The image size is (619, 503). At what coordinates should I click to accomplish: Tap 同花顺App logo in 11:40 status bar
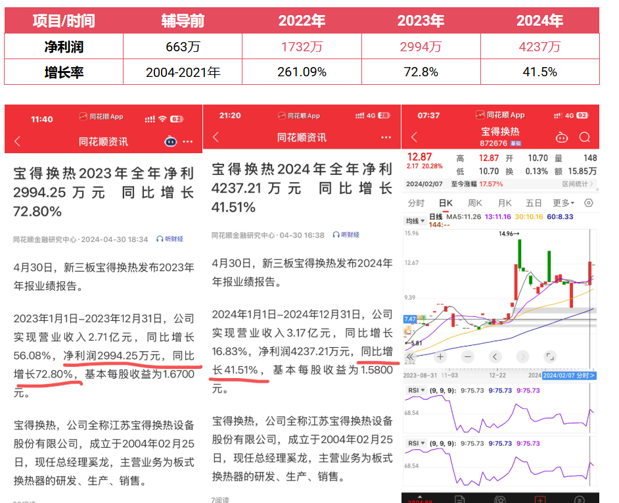point(101,116)
